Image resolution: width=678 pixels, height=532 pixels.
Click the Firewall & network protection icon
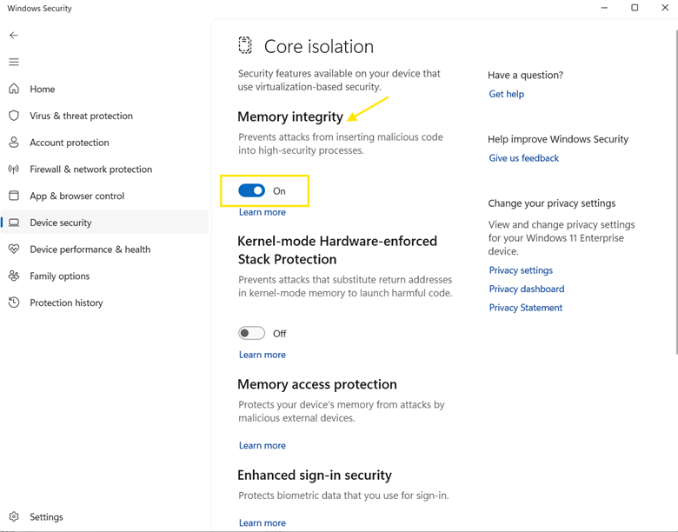point(14,170)
